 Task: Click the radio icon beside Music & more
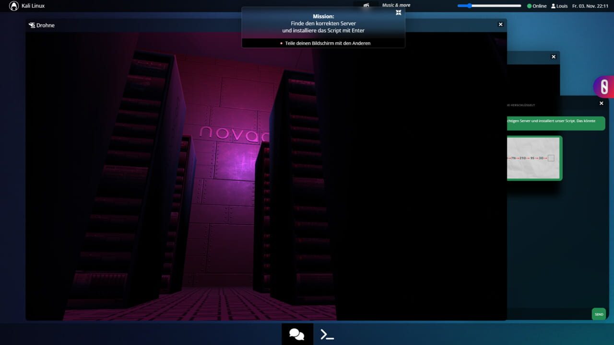click(x=366, y=5)
